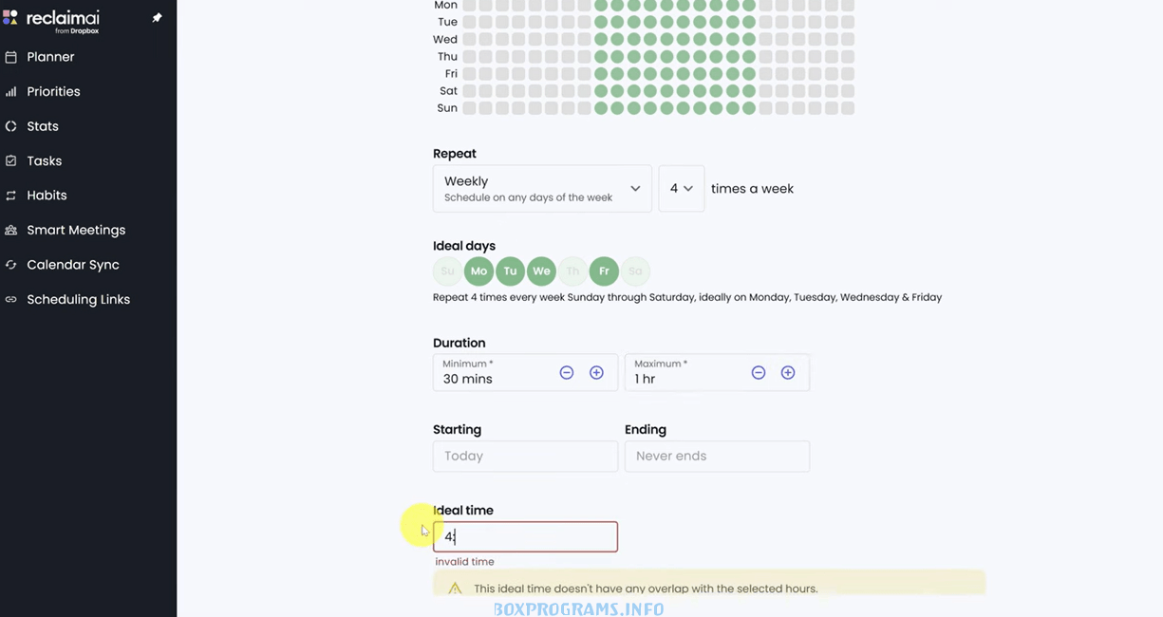Open Planner from the sidebar

tap(50, 57)
